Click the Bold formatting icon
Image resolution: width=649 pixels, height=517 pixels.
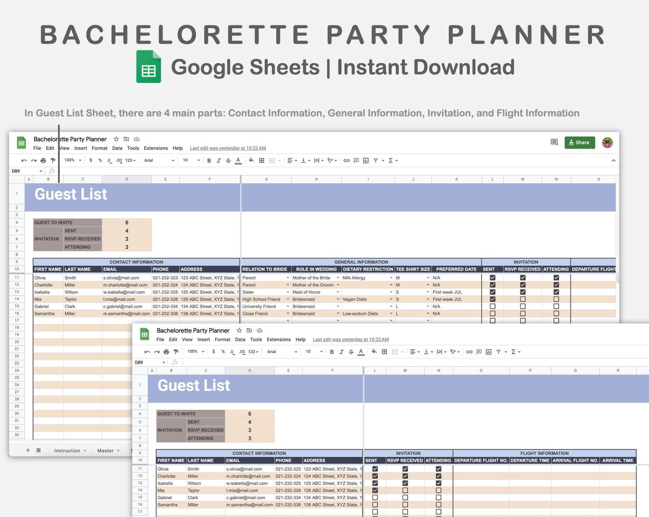(x=209, y=160)
